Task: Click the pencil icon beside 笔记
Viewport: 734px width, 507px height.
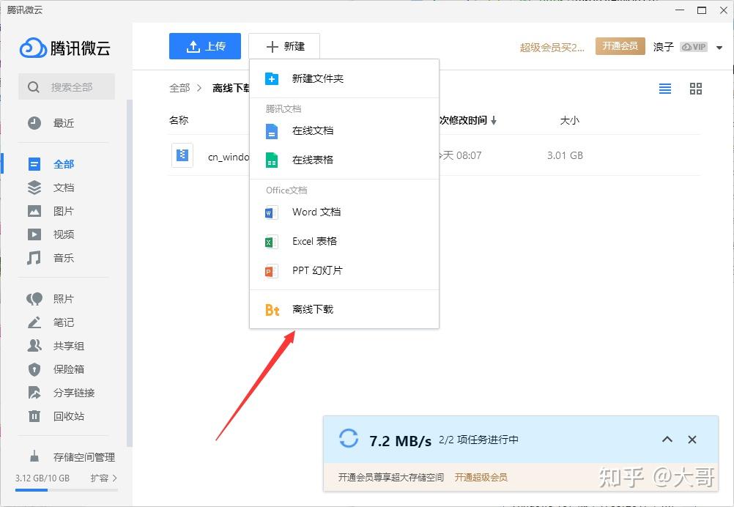Action: (34, 322)
